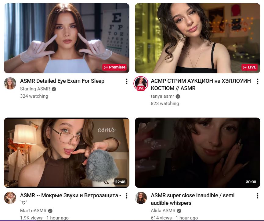Play the 22:48 fluffy microphone thumbnail

(x=67, y=153)
